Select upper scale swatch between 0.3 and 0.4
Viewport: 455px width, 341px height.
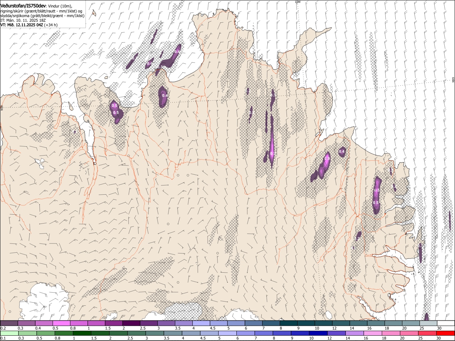(x=26, y=323)
